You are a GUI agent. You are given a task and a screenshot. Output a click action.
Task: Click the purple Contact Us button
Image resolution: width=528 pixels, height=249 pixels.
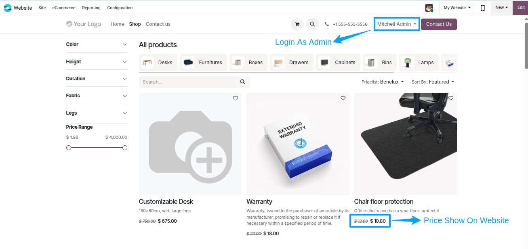[439, 24]
